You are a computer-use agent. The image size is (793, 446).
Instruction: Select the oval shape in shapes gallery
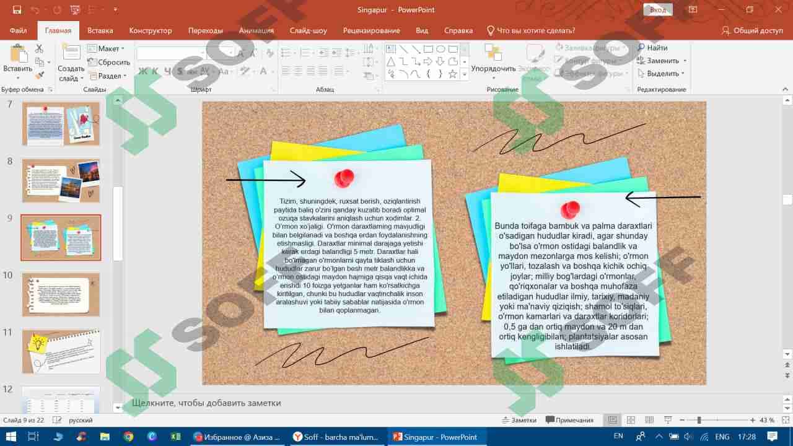[x=440, y=49]
